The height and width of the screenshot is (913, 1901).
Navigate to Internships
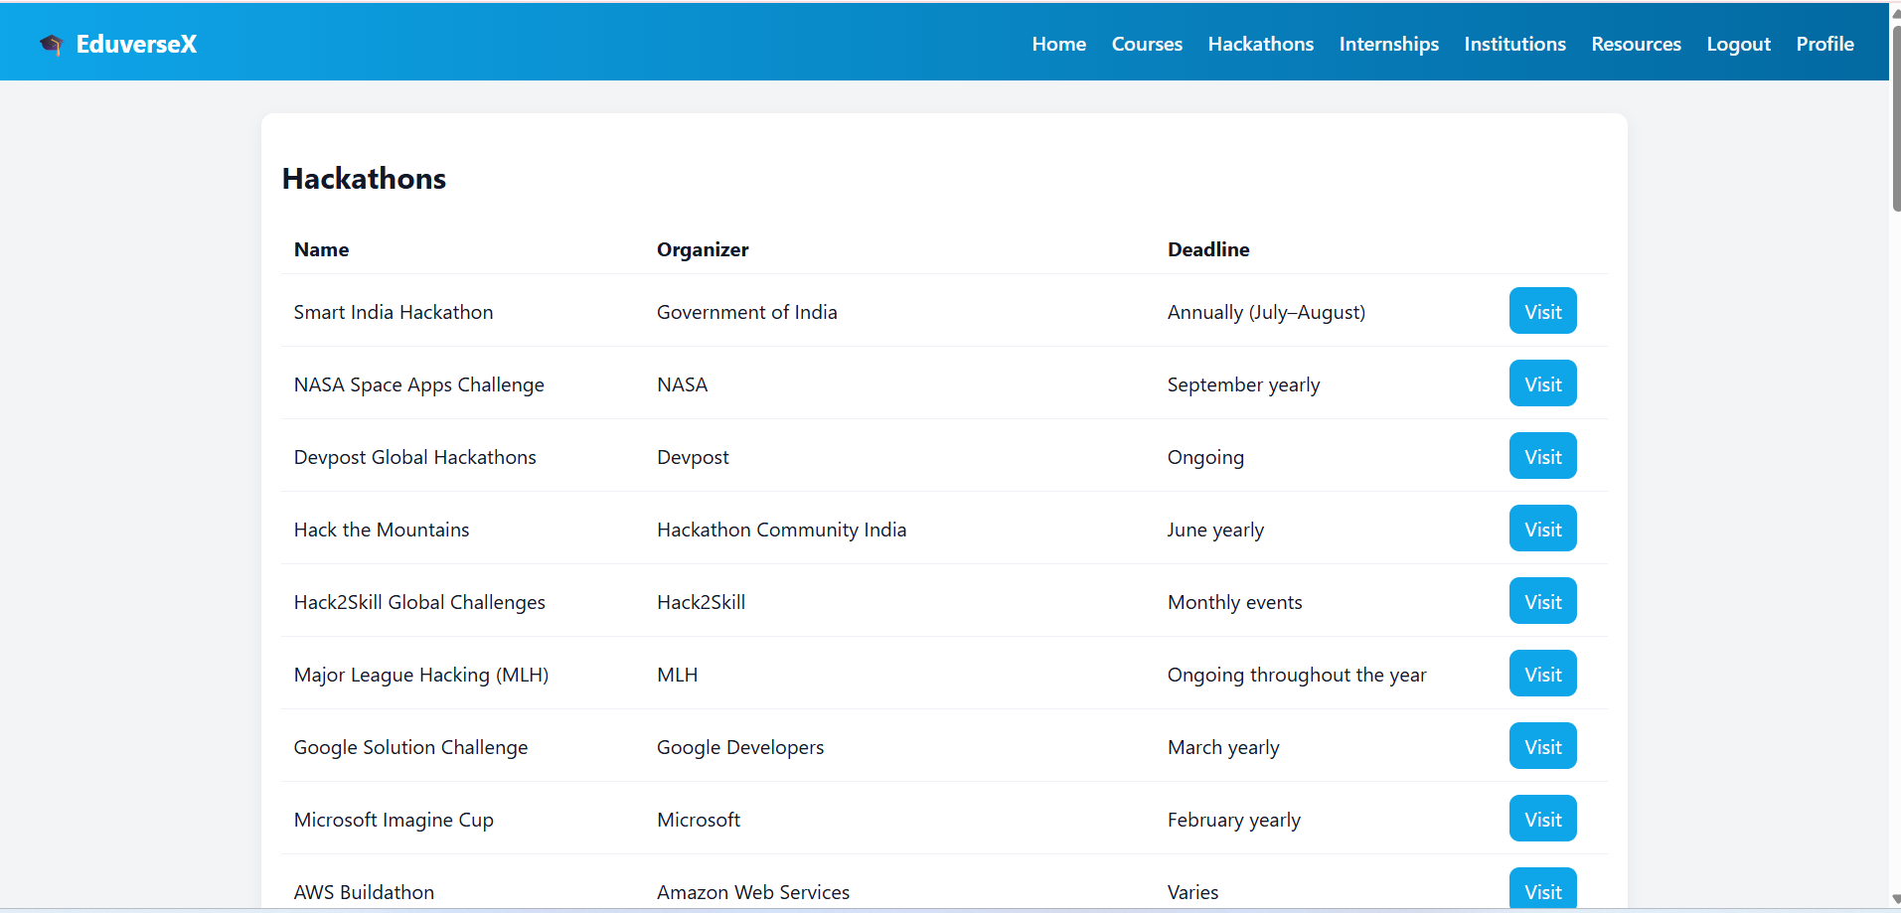click(1388, 44)
